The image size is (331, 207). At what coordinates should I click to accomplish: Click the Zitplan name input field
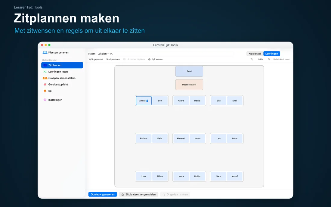165,54
